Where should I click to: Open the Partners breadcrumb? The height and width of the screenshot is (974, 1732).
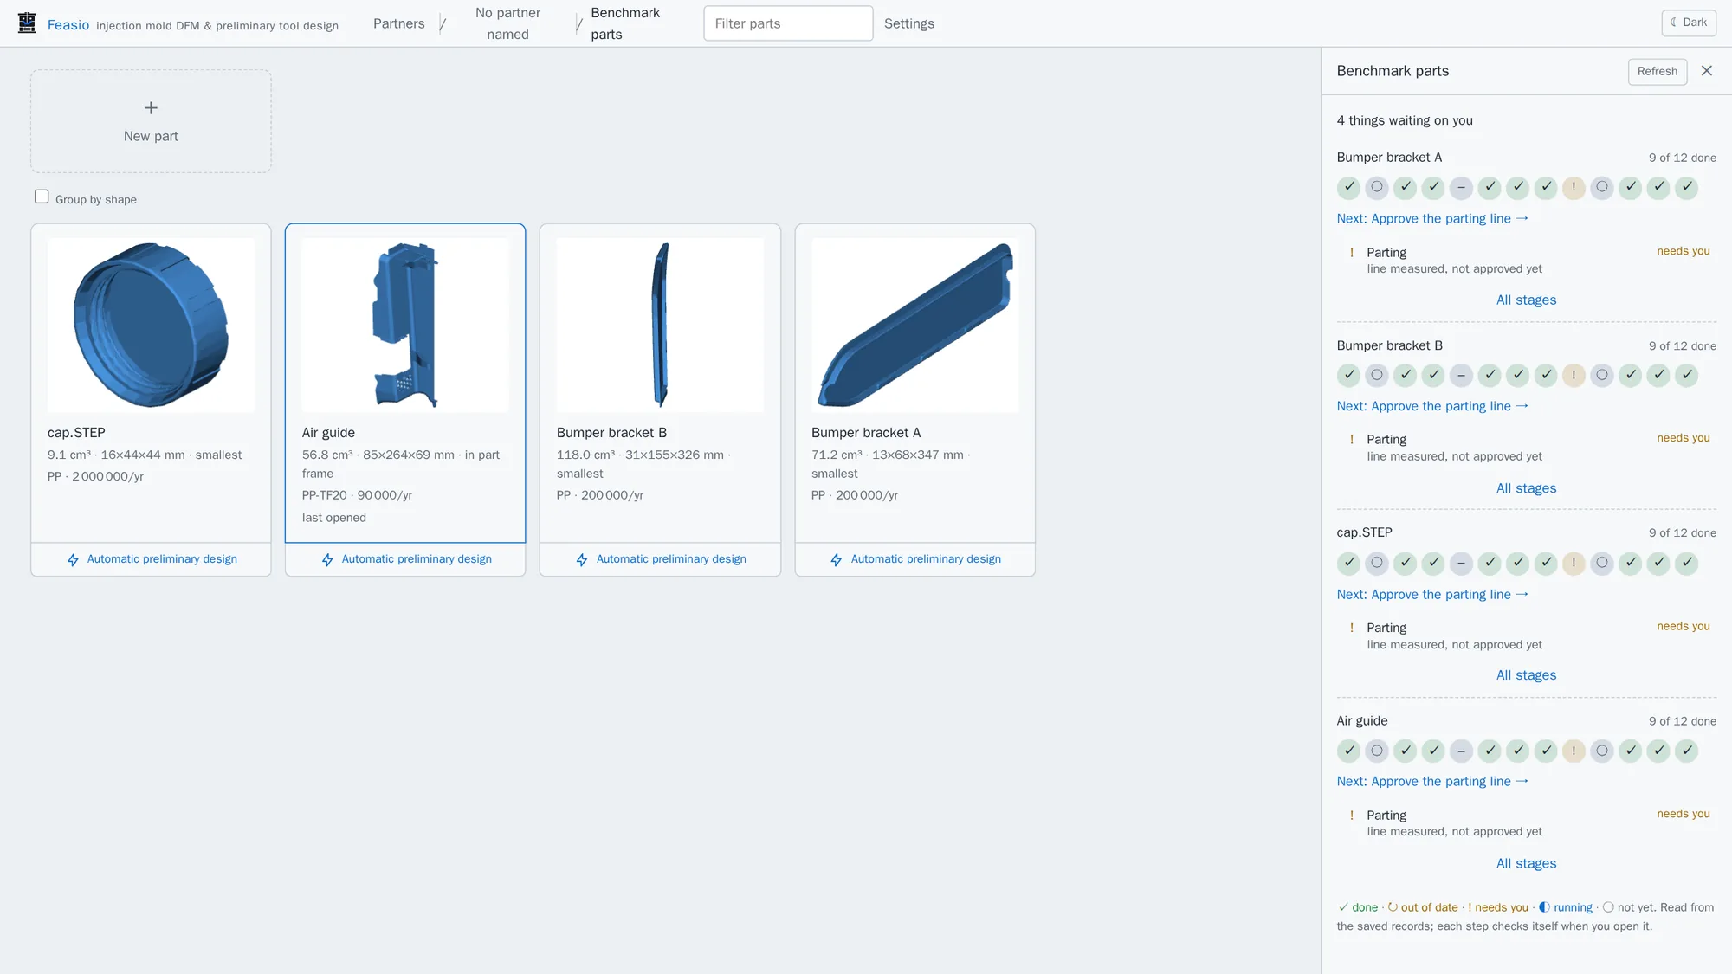point(399,23)
